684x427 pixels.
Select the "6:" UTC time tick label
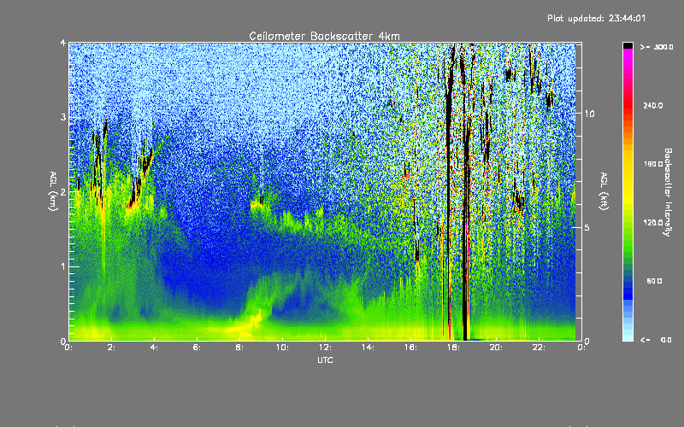(198, 348)
